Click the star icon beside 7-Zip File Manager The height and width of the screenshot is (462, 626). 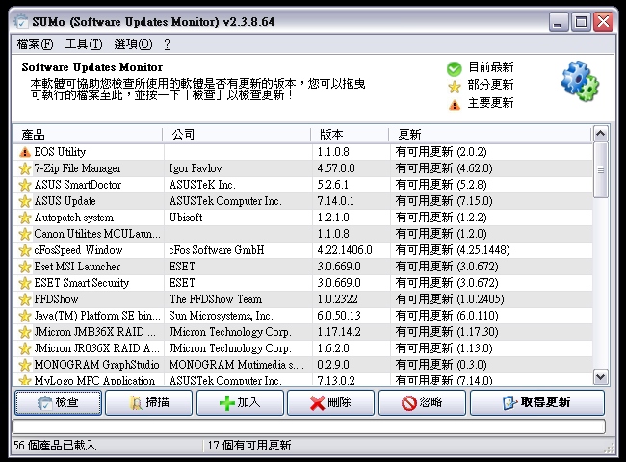[x=25, y=168]
